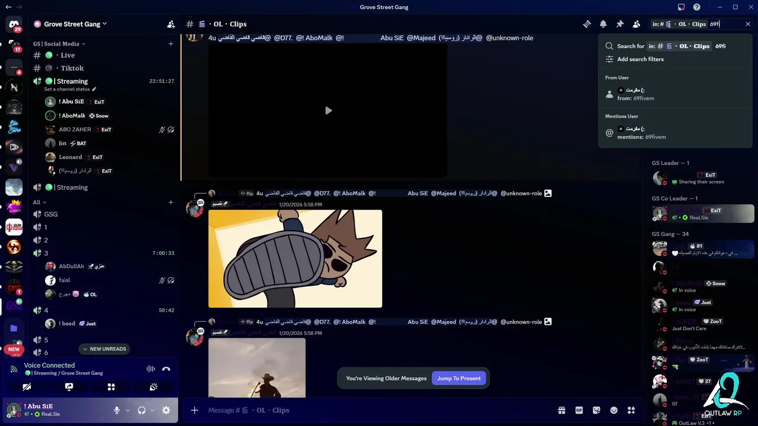
Task: Open user settings gear icon
Action: pyautogui.click(x=166, y=410)
